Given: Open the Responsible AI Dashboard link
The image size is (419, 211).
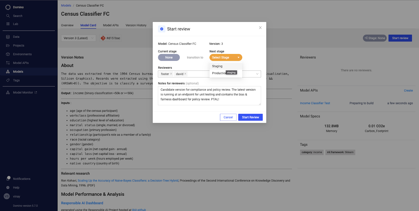Looking at the screenshot, I should pyautogui.click(x=82, y=203).
